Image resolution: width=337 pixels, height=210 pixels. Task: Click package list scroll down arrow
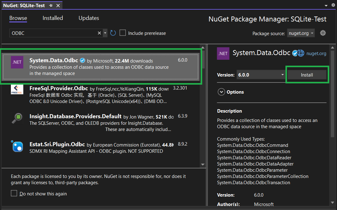203,164
